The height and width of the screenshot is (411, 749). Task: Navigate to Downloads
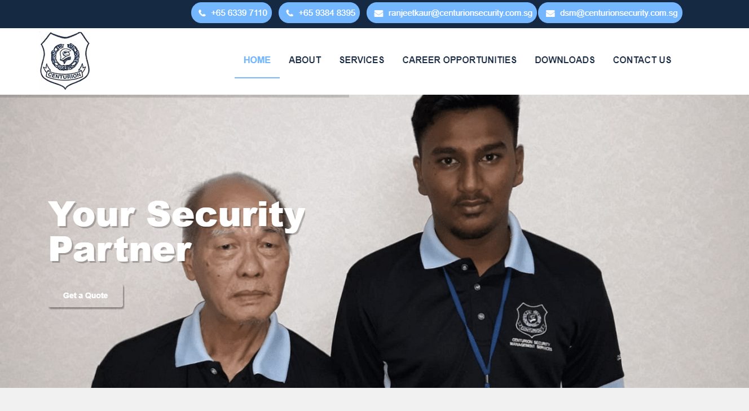click(565, 60)
